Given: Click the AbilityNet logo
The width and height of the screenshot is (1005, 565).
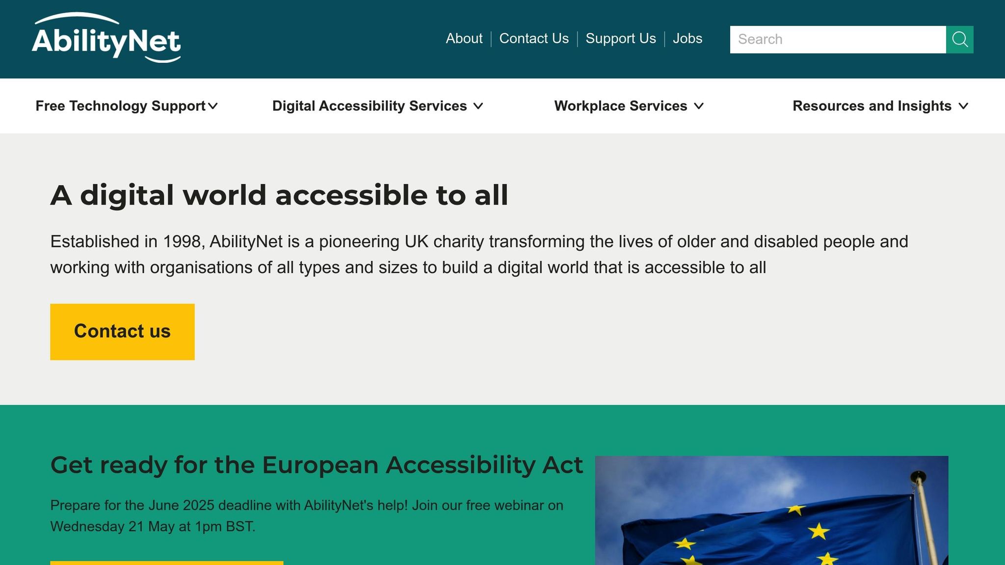Looking at the screenshot, I should click(x=106, y=38).
